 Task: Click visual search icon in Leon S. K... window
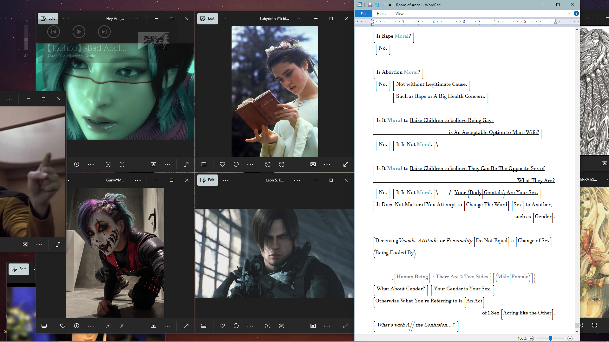click(268, 326)
